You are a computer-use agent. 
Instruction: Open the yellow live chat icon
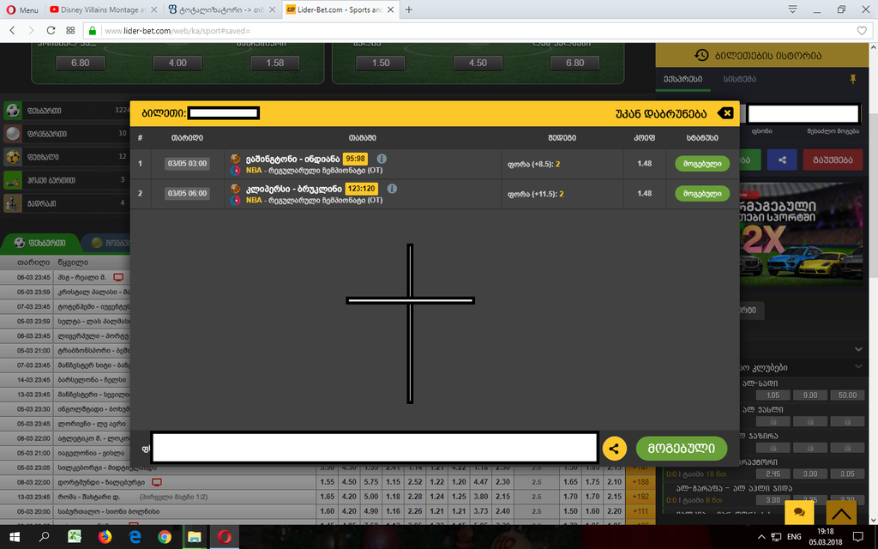[800, 511]
